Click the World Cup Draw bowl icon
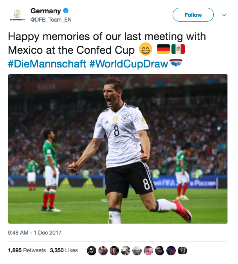This screenshot has width=238, height=264. point(176,63)
